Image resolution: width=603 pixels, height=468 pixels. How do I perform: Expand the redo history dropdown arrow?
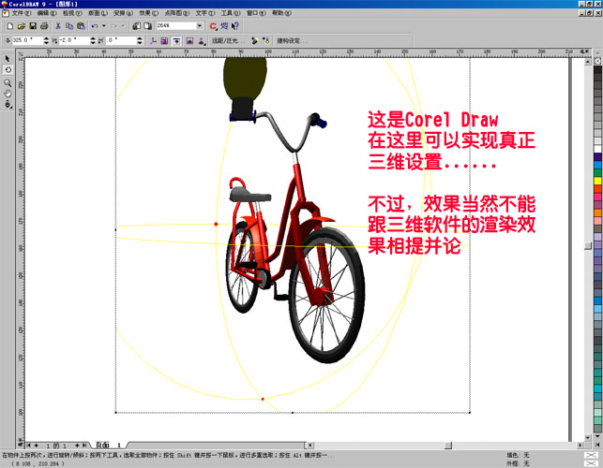[123, 26]
